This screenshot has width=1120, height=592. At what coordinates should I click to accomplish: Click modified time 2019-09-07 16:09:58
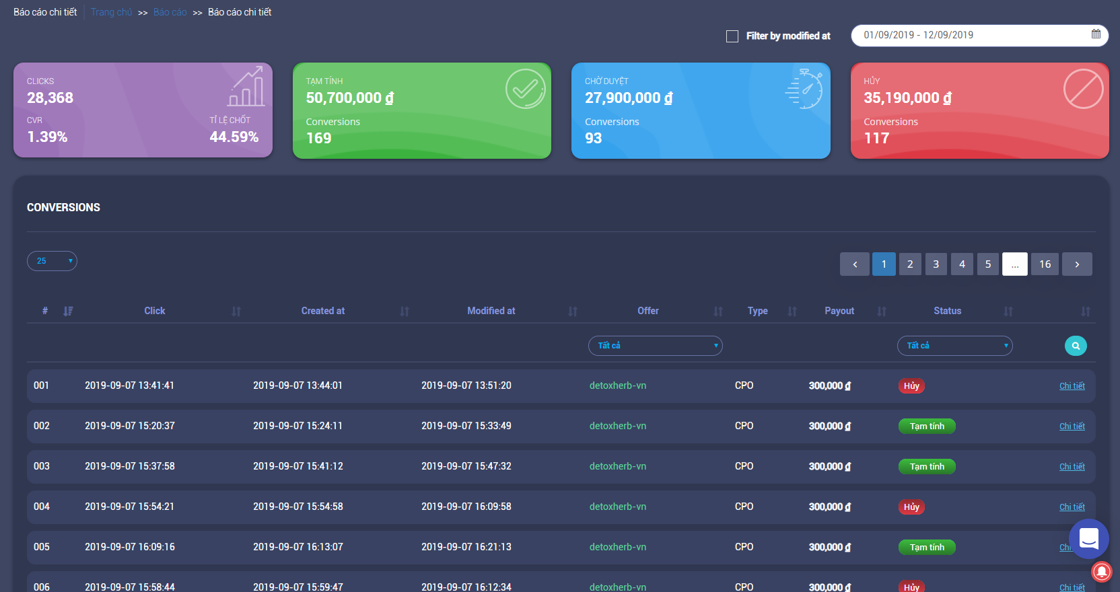pyautogui.click(x=466, y=507)
